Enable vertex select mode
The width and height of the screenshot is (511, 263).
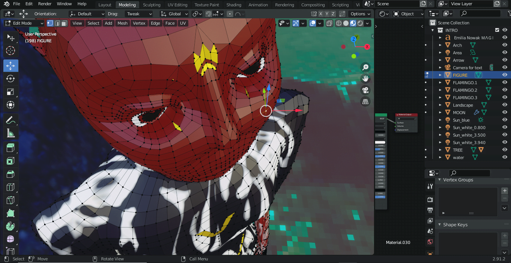[50, 23]
